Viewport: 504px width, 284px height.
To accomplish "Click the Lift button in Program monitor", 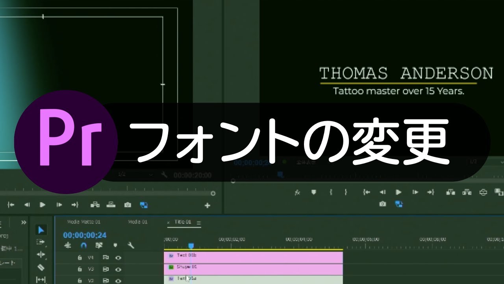I will [x=450, y=192].
